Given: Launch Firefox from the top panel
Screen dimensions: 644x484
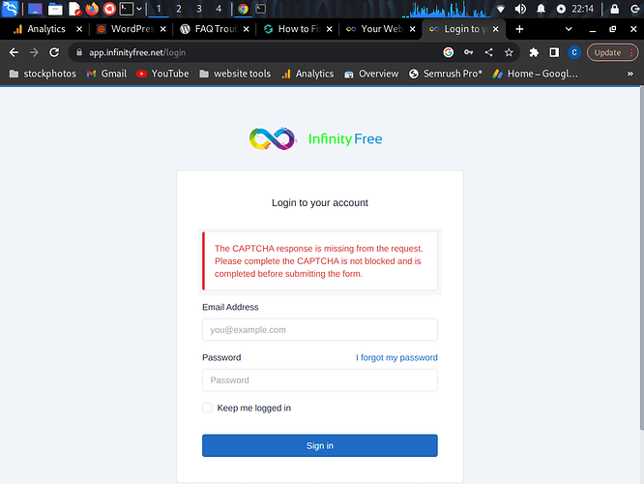Looking at the screenshot, I should (92, 9).
